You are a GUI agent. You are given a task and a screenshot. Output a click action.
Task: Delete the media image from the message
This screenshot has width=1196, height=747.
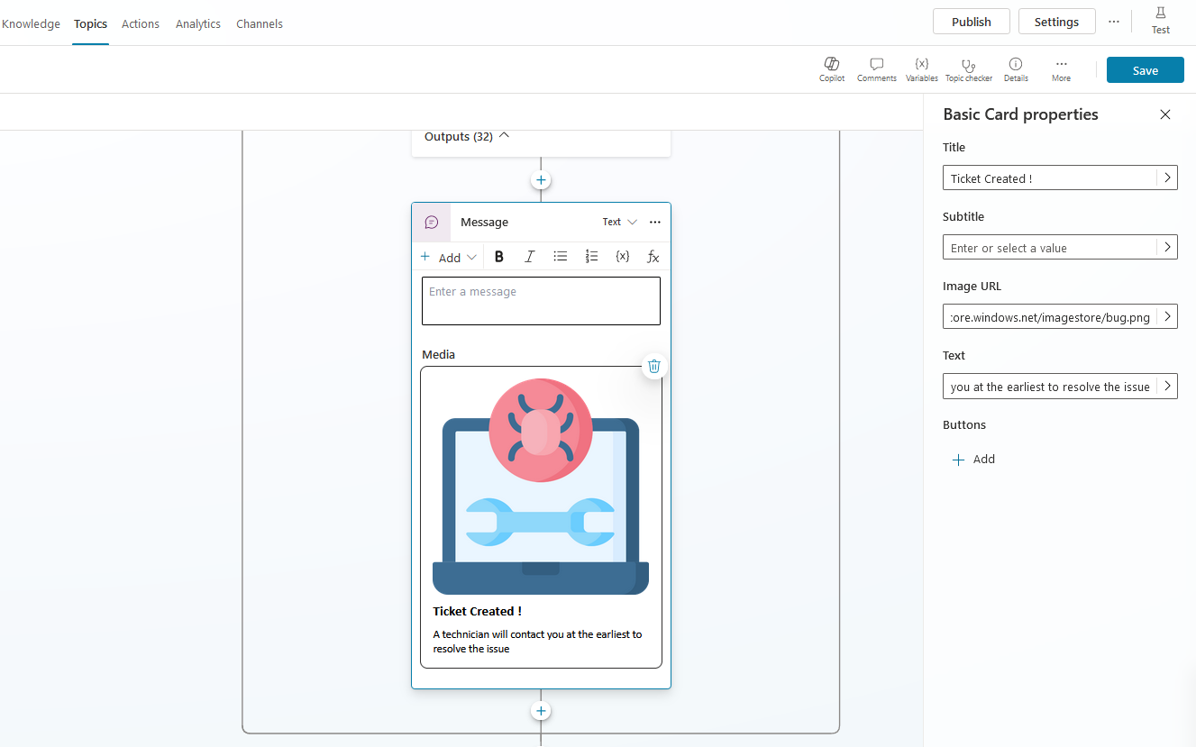point(653,366)
